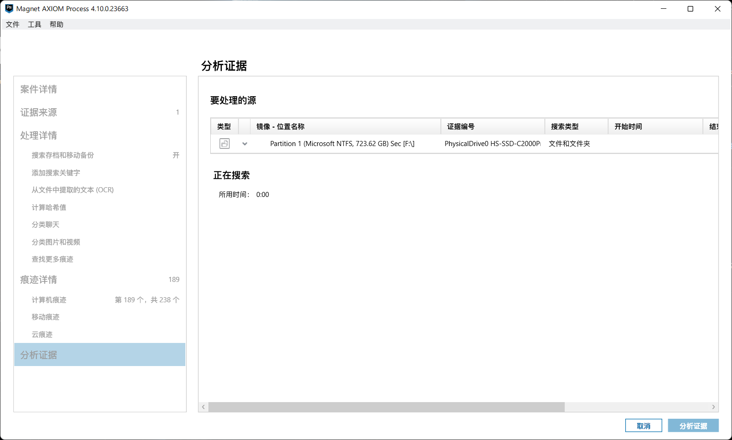Open 计算哈希值 settings
732x440 pixels.
coord(49,208)
